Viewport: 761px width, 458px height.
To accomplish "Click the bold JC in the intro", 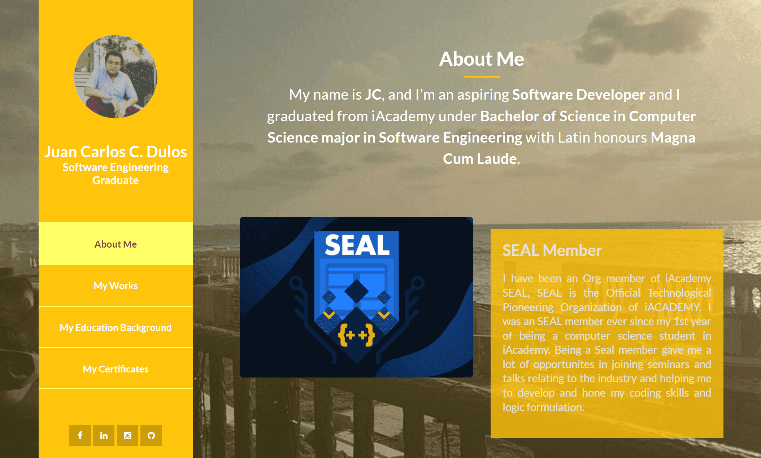I will (x=373, y=95).
